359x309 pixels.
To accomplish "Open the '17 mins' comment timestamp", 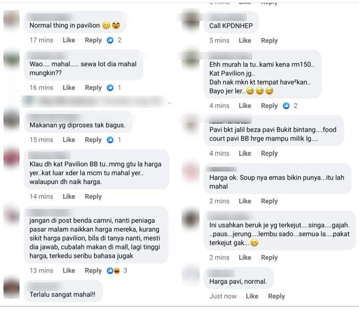I will [42, 40].
